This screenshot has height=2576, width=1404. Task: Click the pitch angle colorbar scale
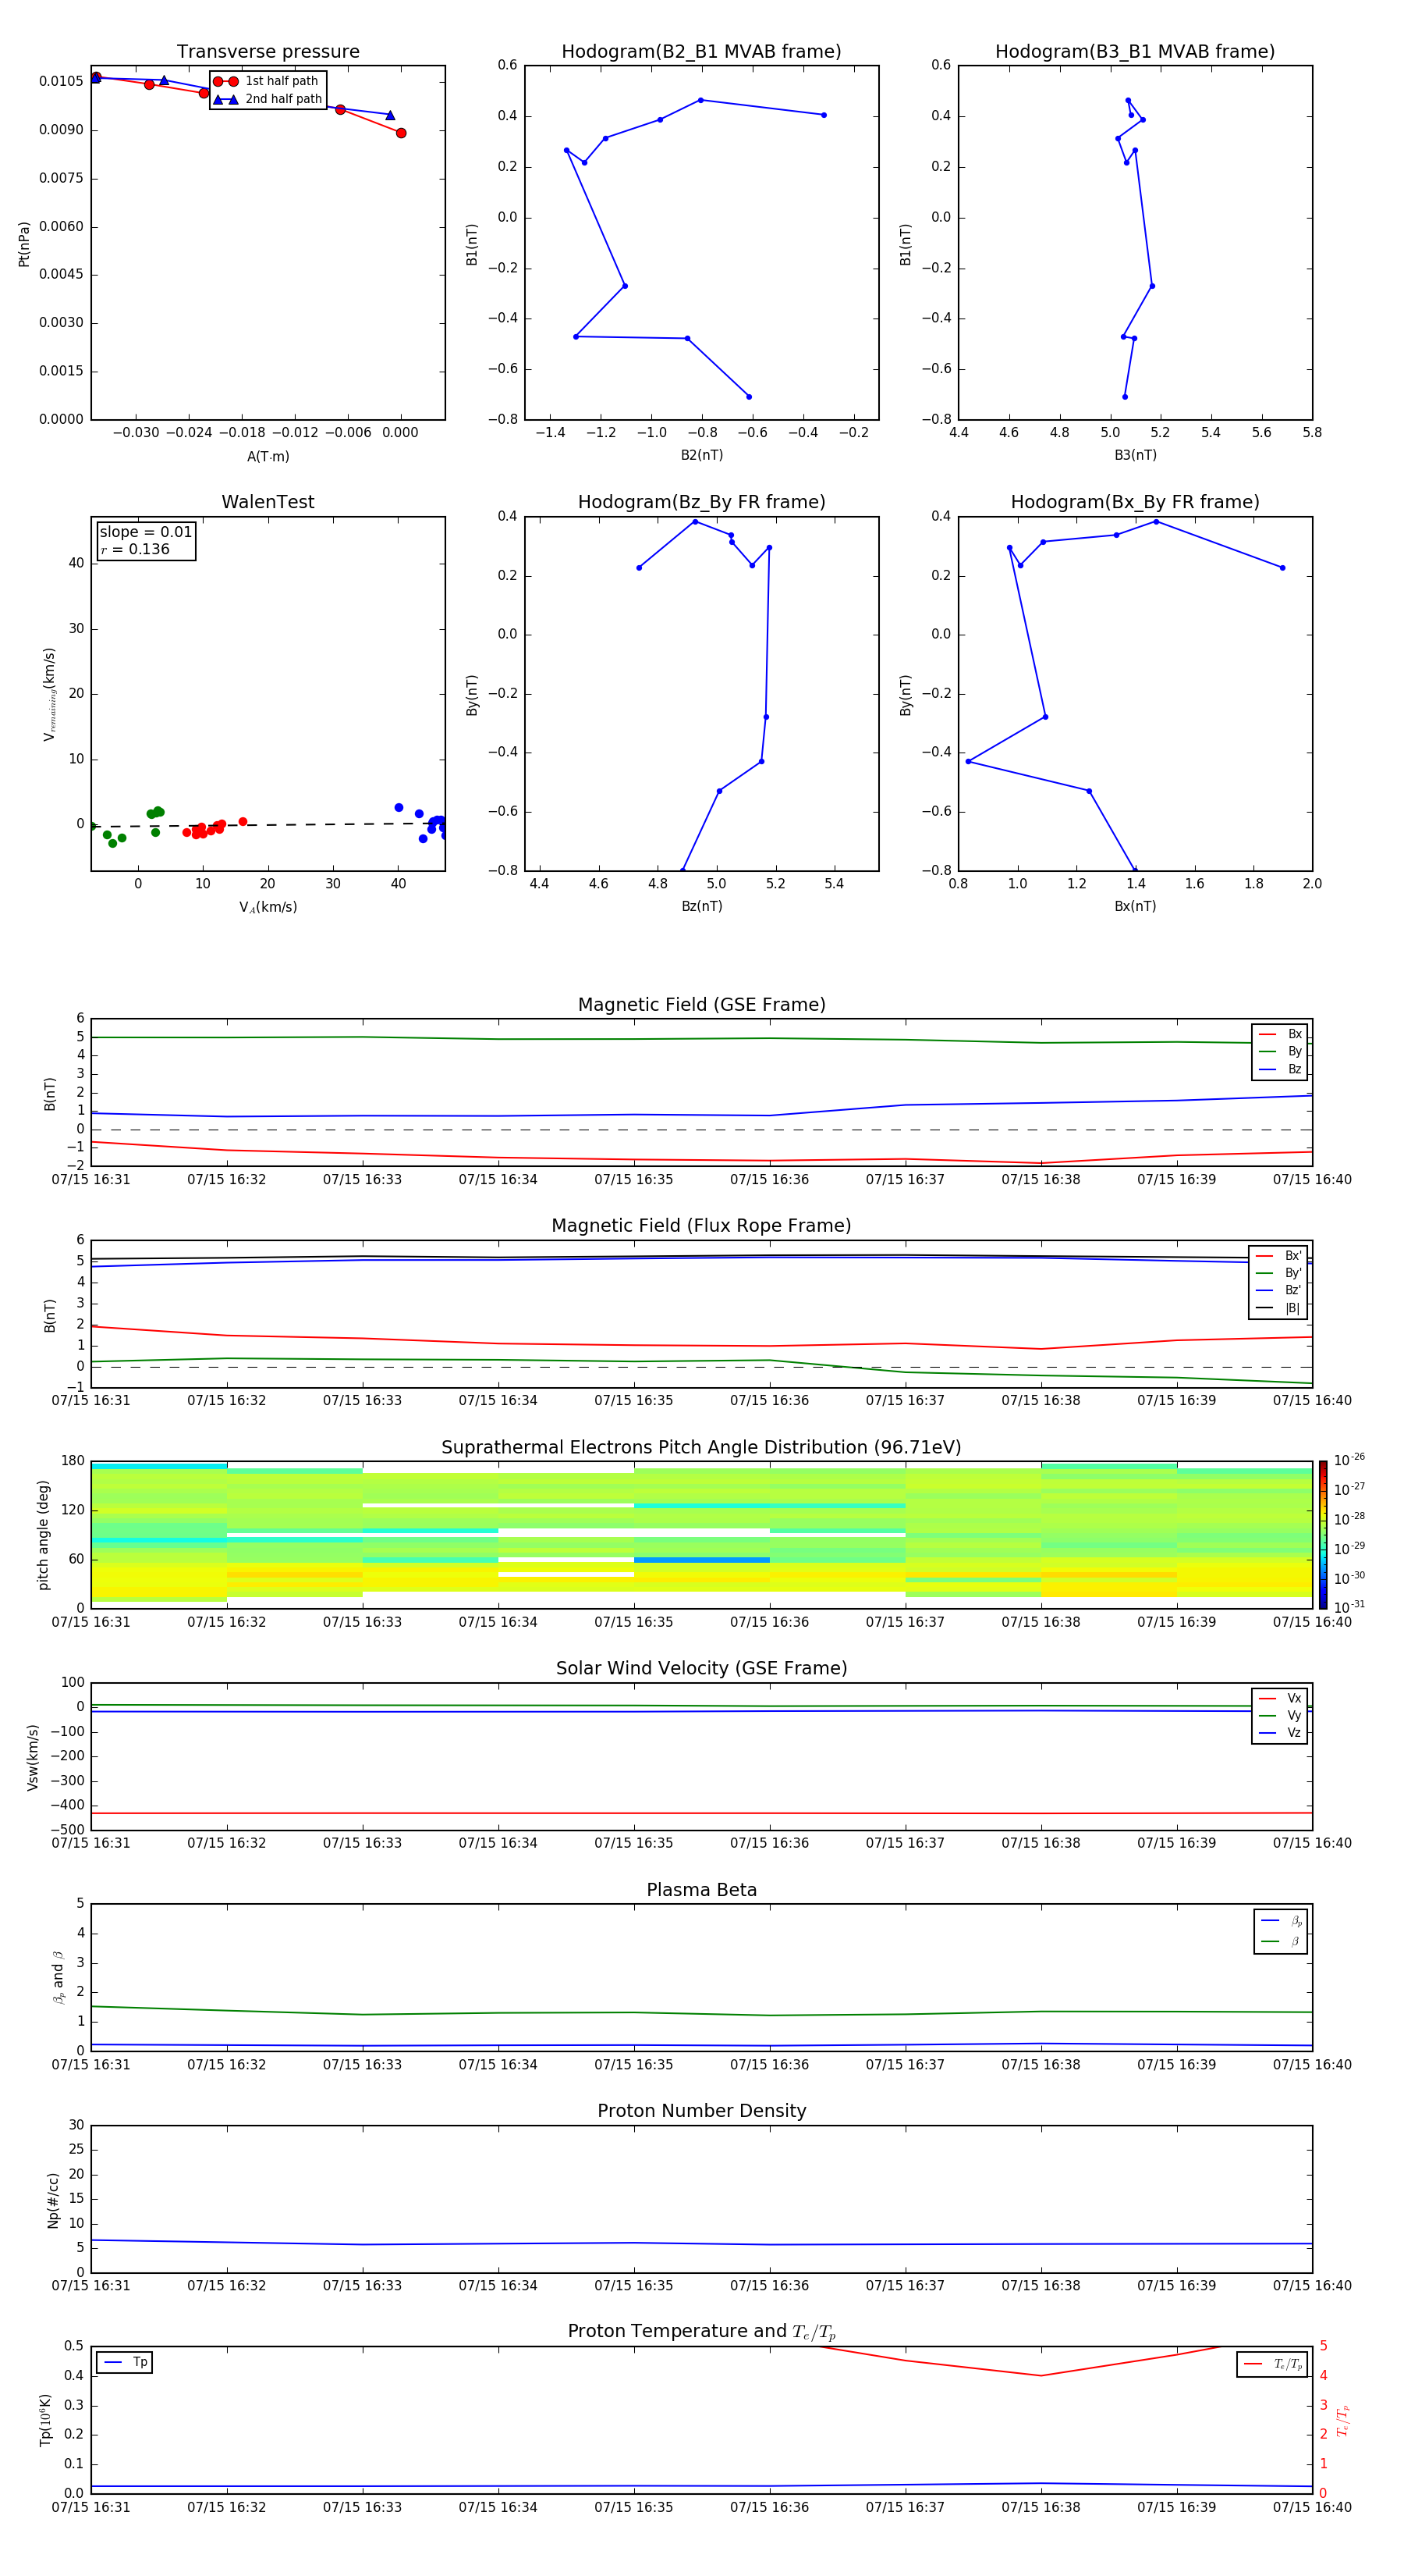(x=1323, y=1534)
